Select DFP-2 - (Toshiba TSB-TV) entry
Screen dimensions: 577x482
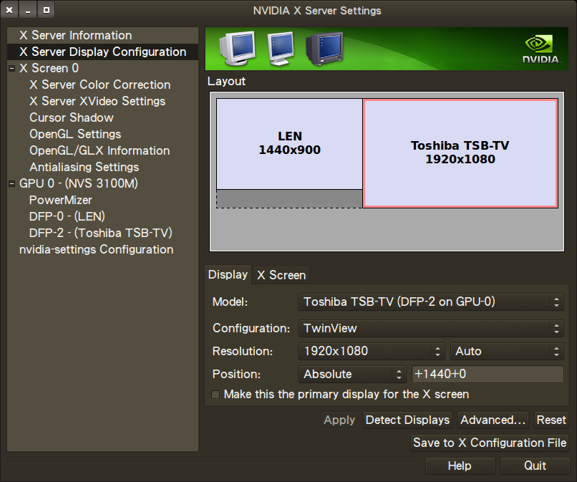coord(100,233)
